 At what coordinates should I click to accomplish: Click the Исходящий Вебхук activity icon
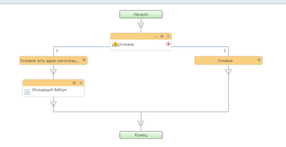[27, 92]
